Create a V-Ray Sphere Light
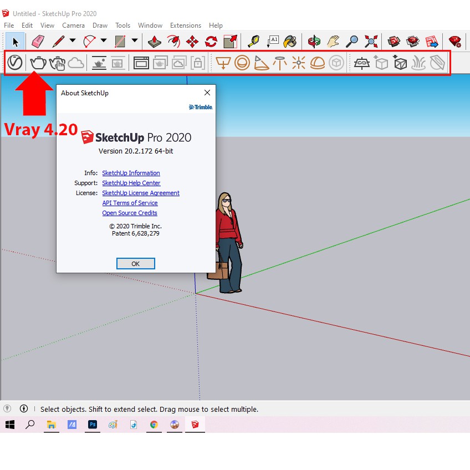 tap(242, 63)
